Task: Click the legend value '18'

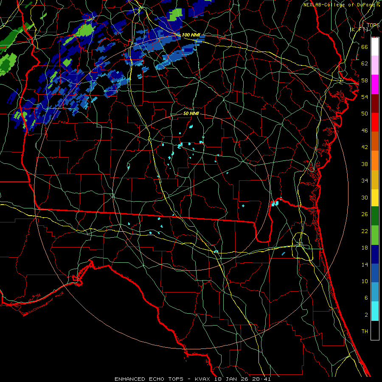Action: 365,248
